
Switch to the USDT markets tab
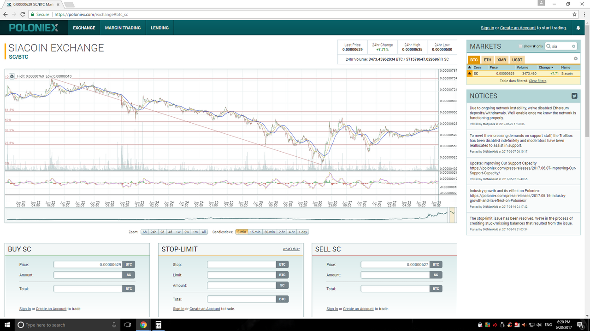click(x=517, y=60)
